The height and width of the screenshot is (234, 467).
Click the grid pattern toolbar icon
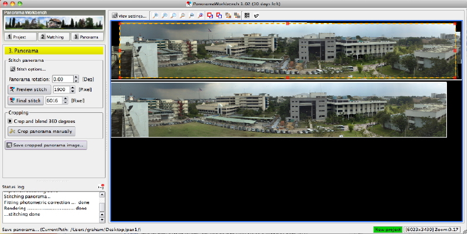pos(247,15)
